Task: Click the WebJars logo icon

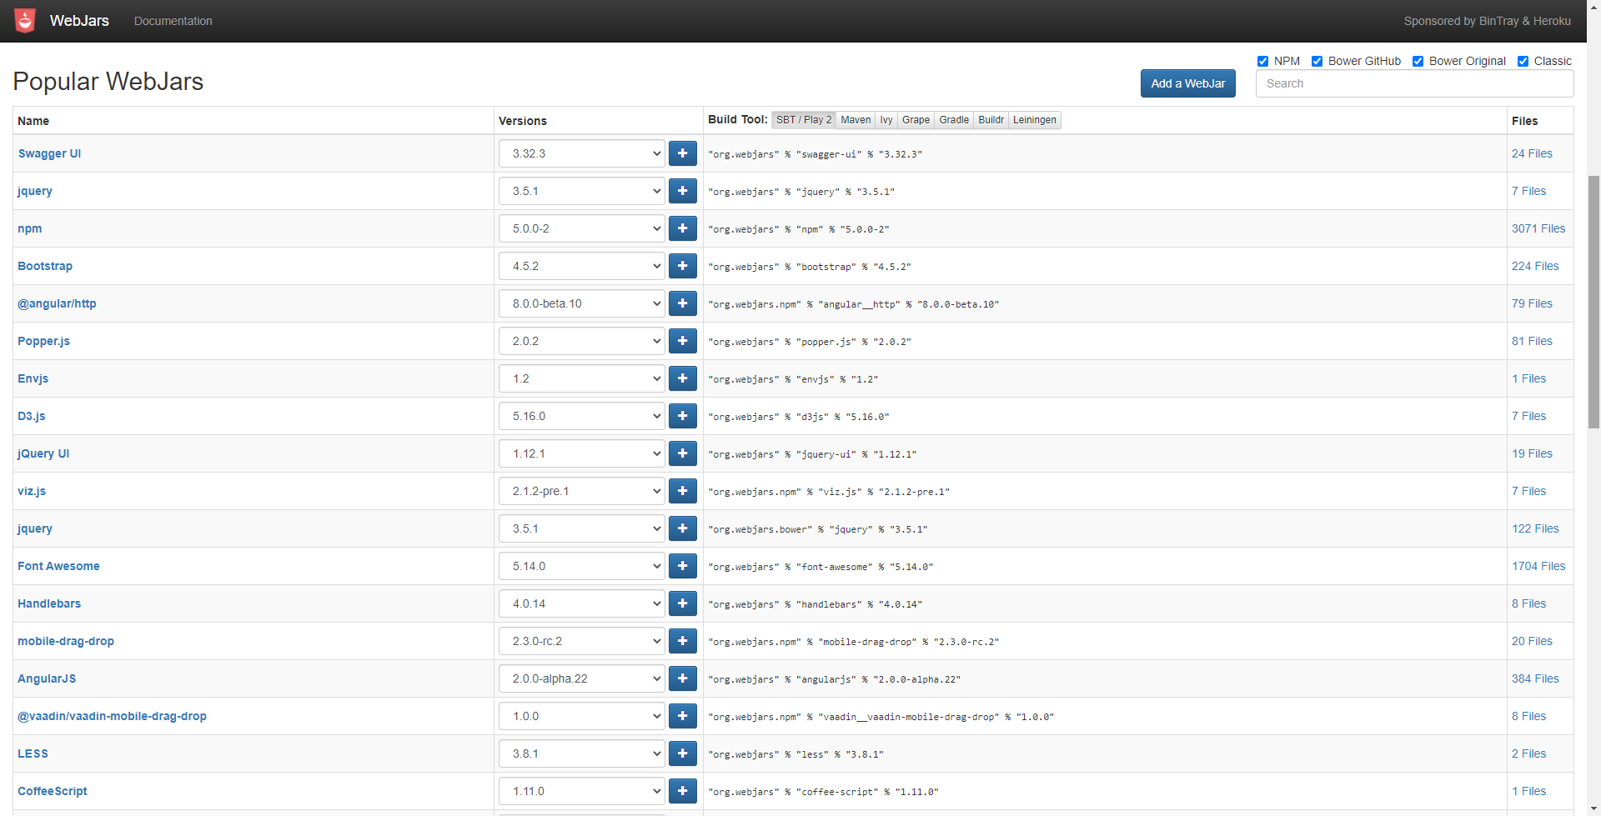Action: point(26,21)
